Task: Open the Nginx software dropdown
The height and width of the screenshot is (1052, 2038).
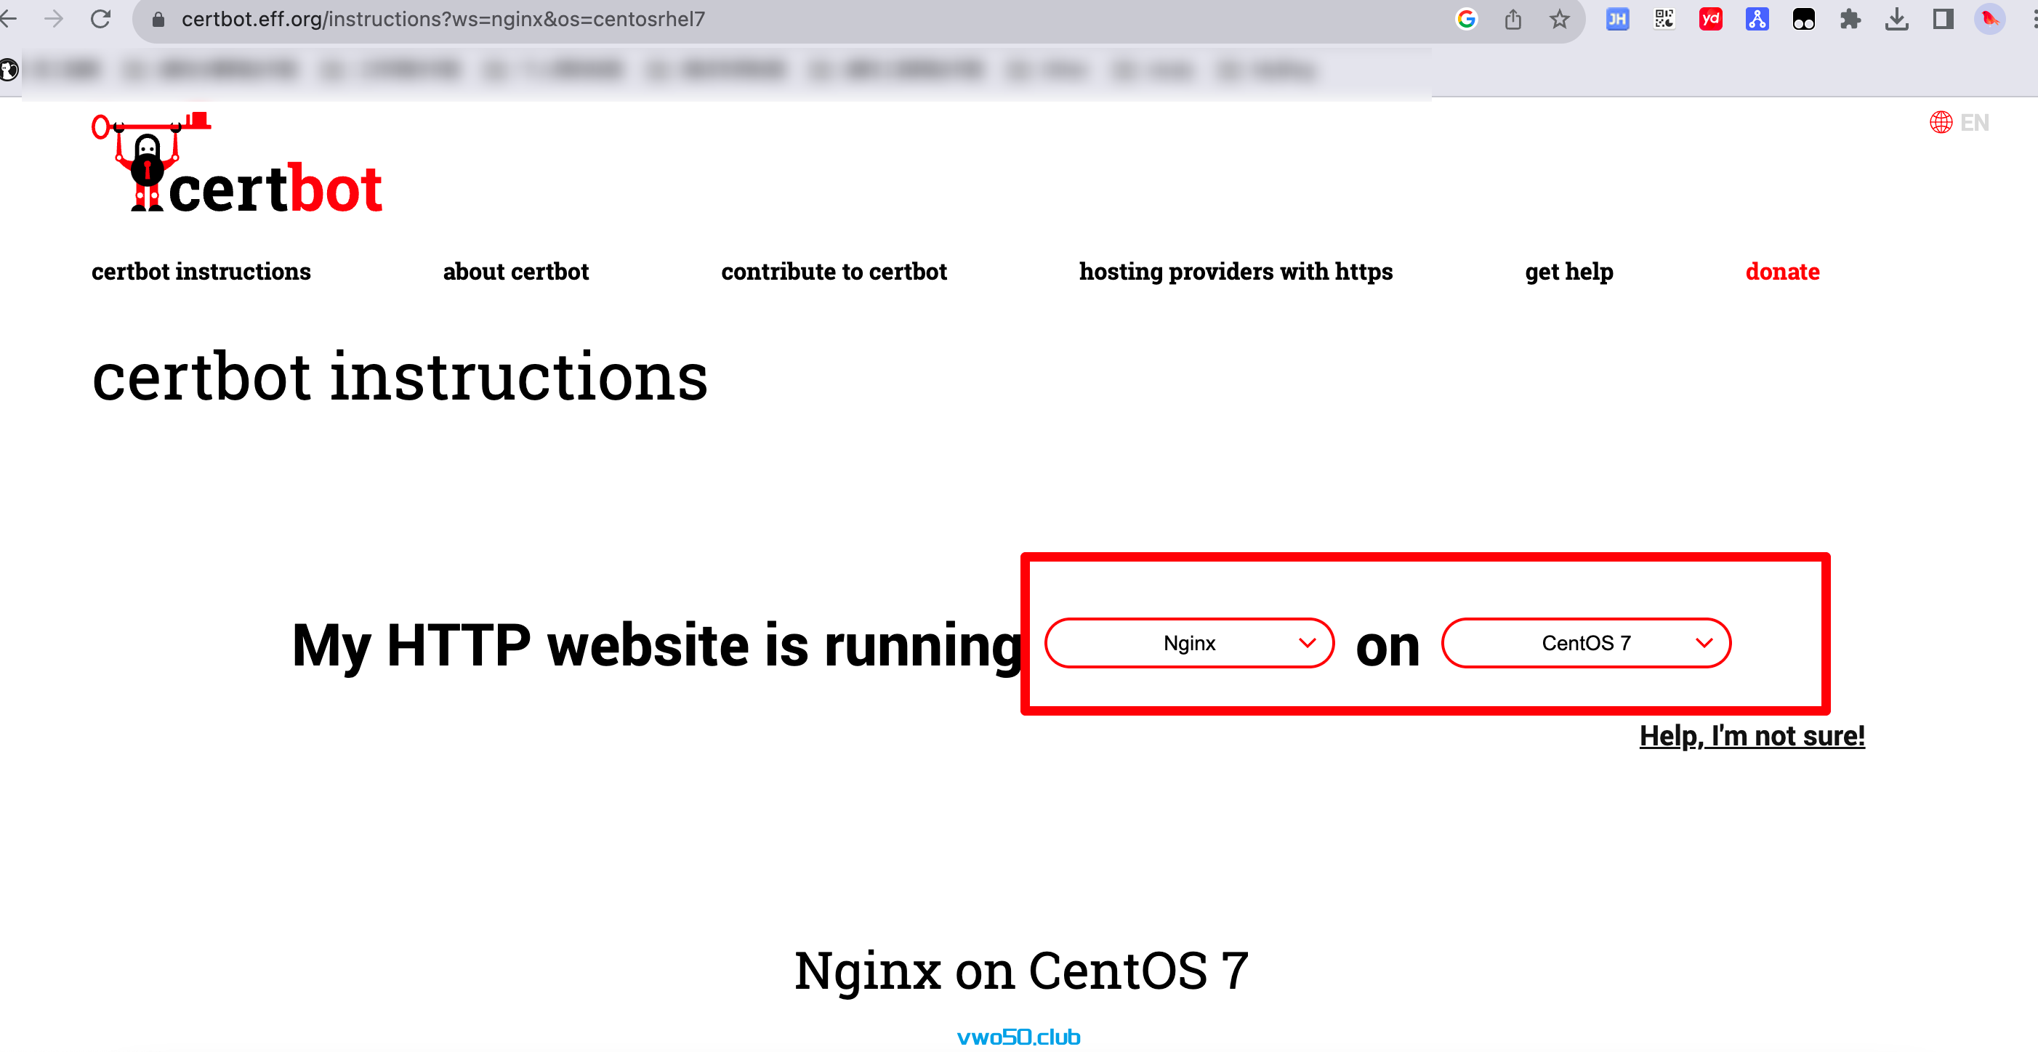Action: pyautogui.click(x=1189, y=643)
